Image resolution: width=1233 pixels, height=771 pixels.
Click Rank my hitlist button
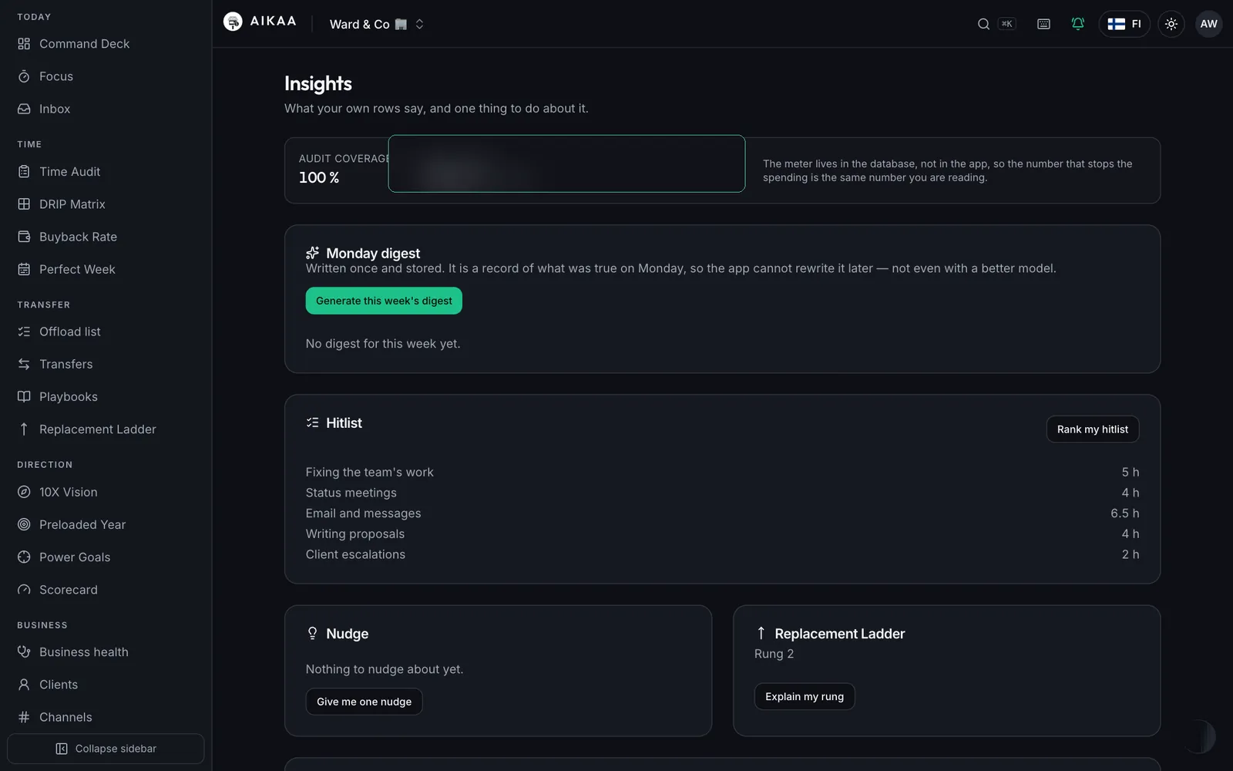1092,429
